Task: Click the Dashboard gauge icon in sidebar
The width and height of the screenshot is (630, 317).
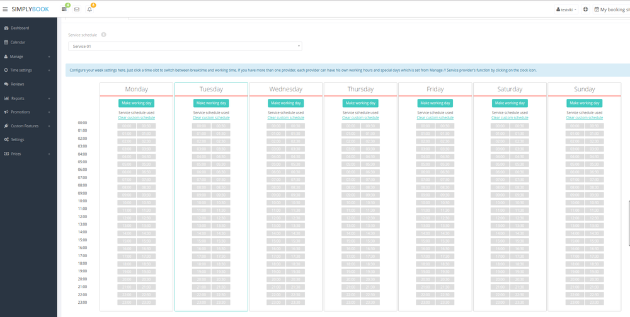Action: click(x=6, y=28)
